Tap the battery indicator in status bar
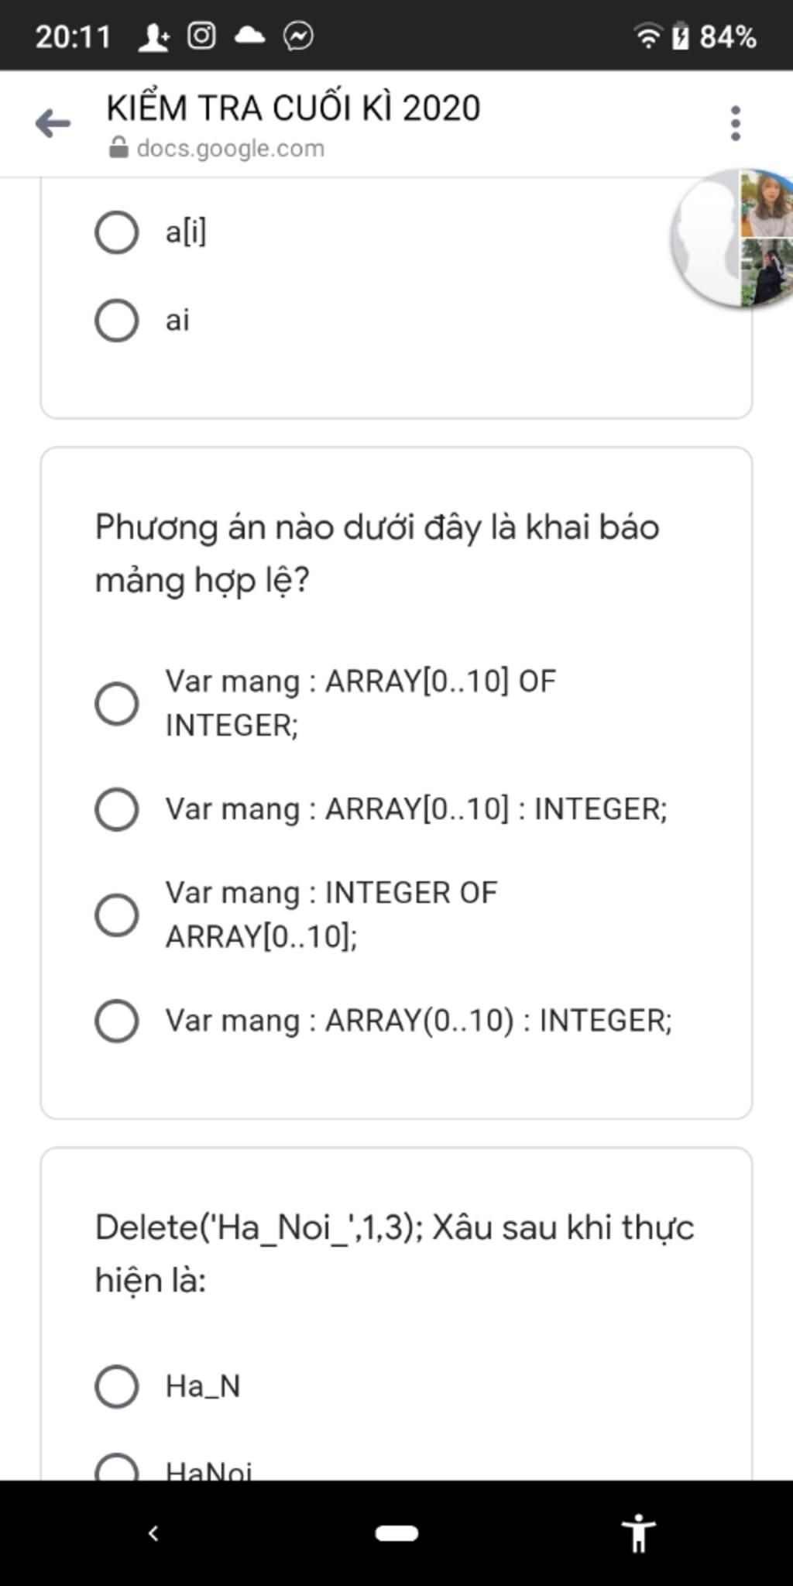The image size is (793, 1586). pyautogui.click(x=680, y=36)
